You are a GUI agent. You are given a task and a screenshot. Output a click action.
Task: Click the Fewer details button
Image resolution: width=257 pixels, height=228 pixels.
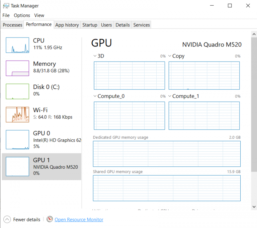tap(26, 220)
